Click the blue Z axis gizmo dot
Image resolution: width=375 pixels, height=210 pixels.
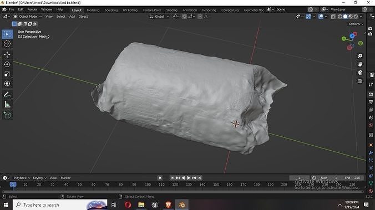(x=352, y=36)
